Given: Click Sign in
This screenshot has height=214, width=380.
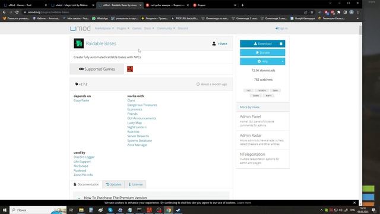Looking at the screenshot, I should (x=281, y=29).
